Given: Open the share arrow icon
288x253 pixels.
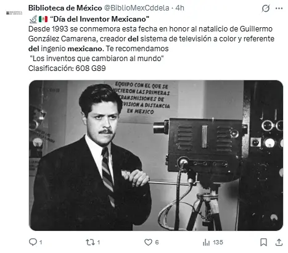Looking at the screenshot, I should point(279,242).
